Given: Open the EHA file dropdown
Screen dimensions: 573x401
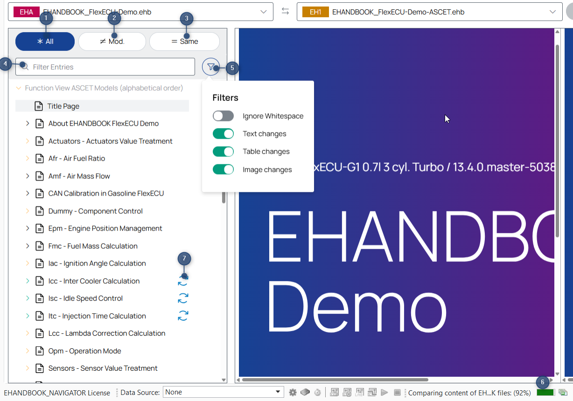Looking at the screenshot, I should [263, 12].
